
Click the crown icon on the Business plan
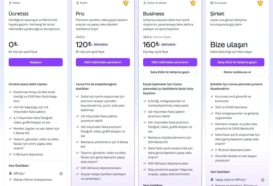pos(193,3)
